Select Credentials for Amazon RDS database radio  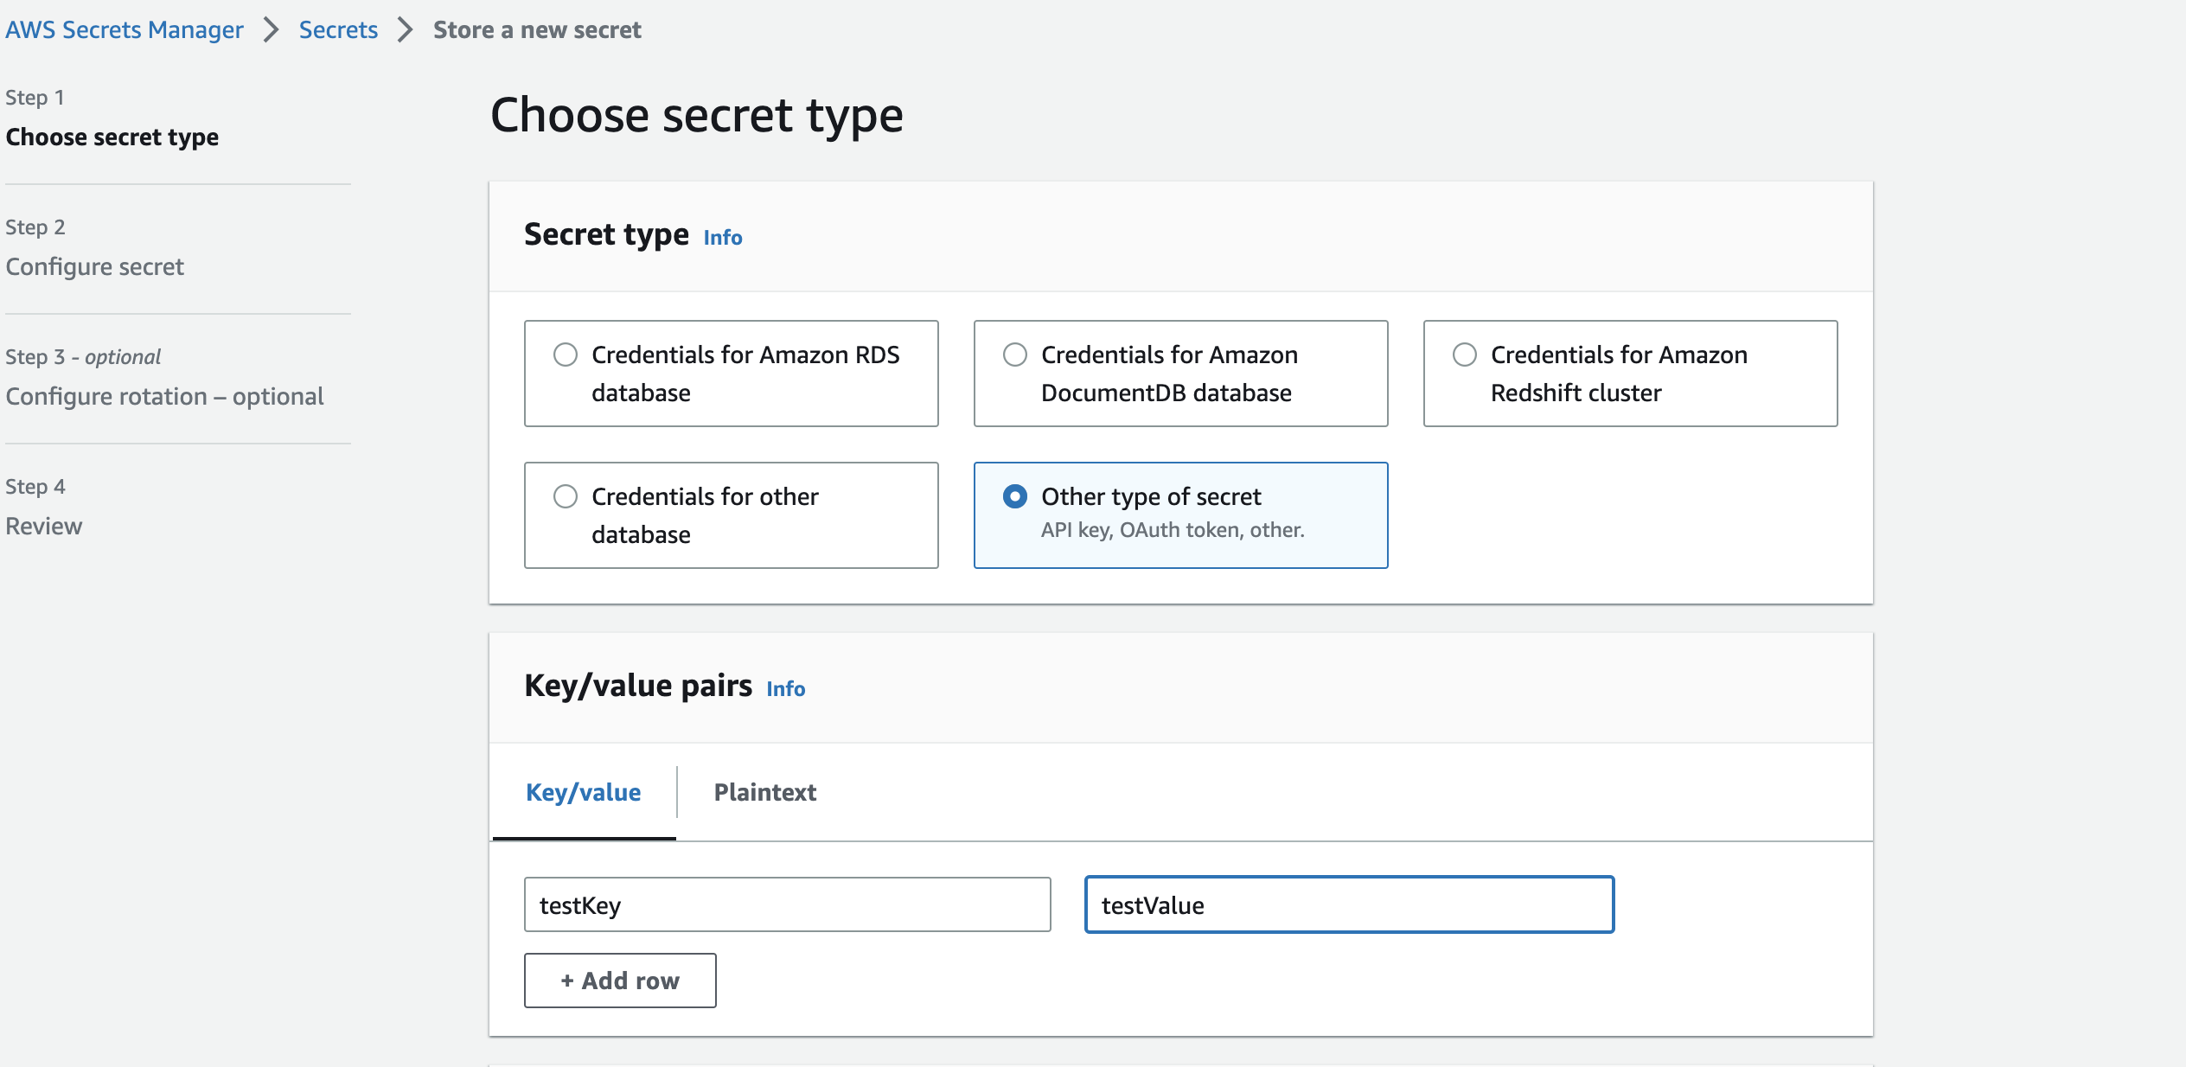click(x=566, y=355)
